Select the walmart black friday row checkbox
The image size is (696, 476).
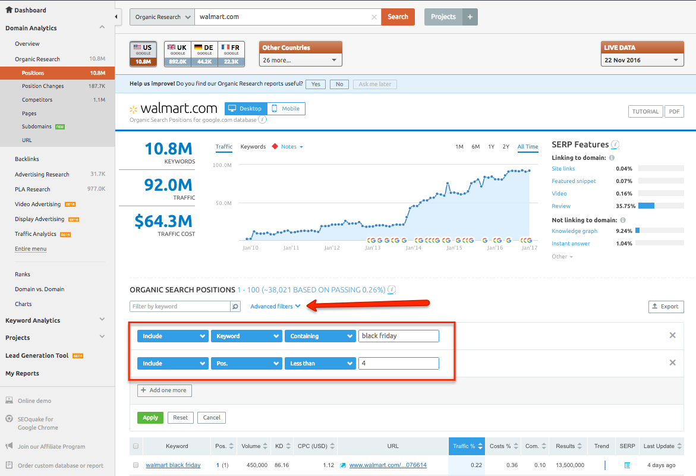(x=136, y=465)
